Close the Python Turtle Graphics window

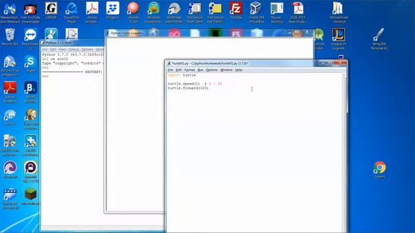307,32
